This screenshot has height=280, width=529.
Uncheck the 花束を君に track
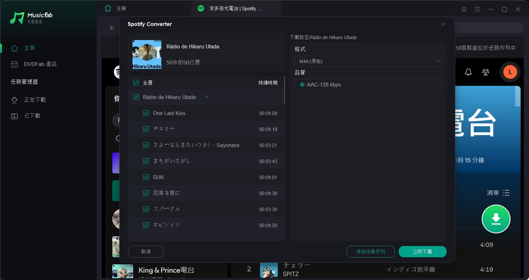146,193
